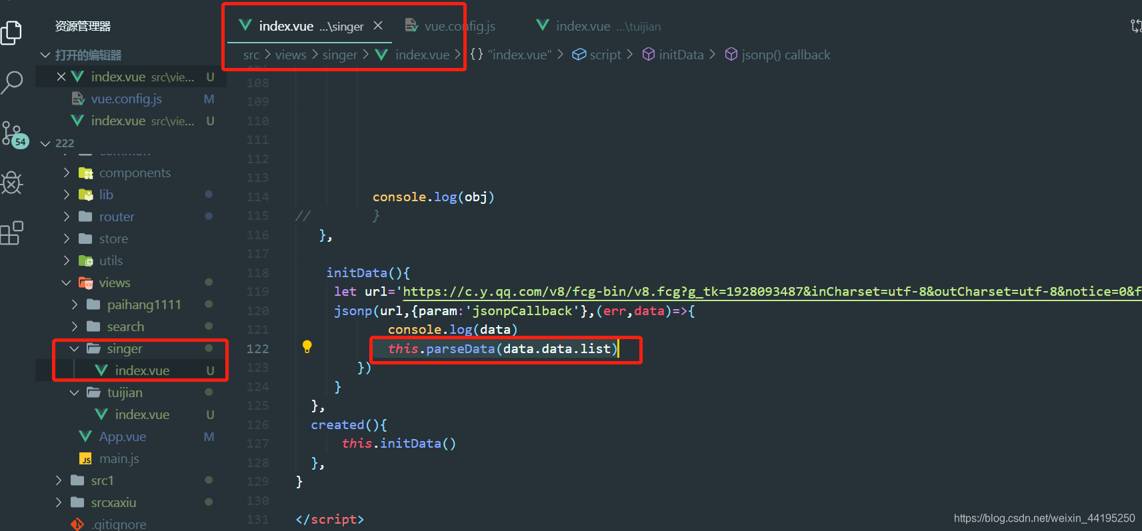Click the views breadcrumb segment

[291, 55]
